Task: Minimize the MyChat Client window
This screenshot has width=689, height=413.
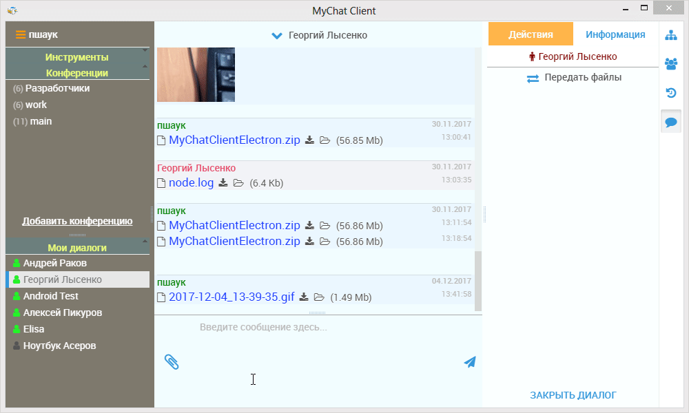Action: tap(626, 9)
